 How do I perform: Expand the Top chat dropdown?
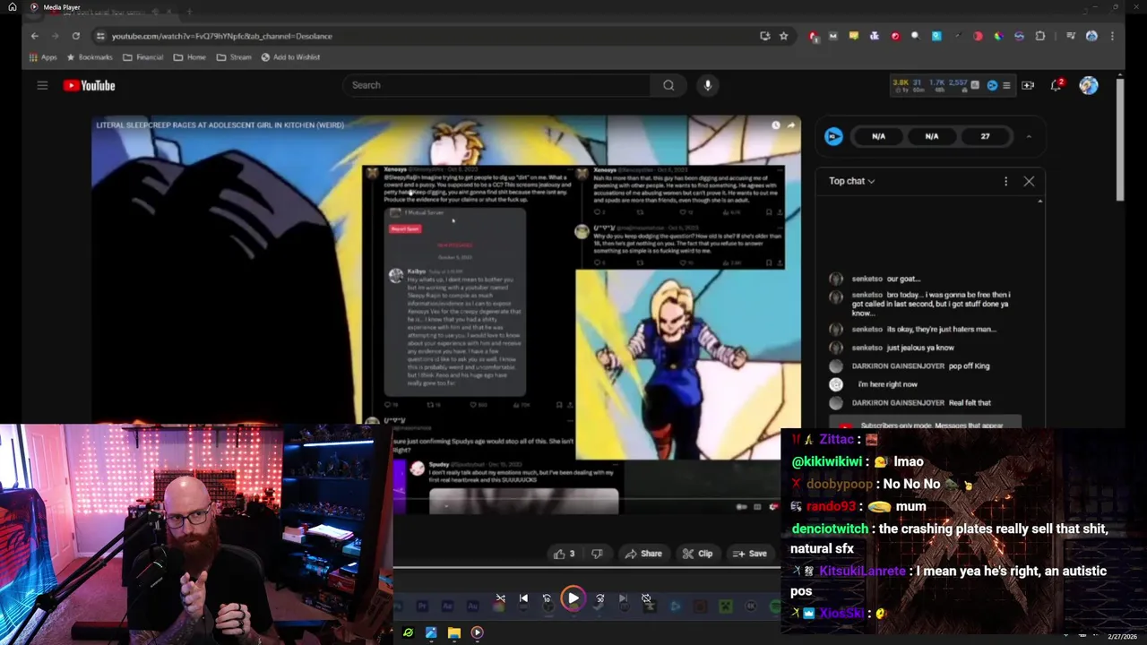[851, 181]
